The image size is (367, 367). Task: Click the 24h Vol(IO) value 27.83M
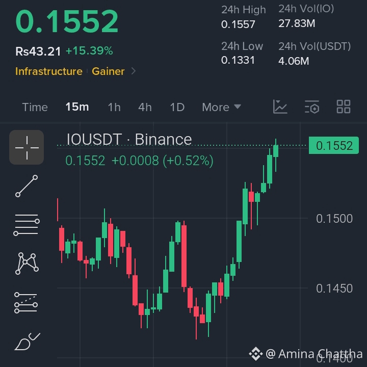297,23
